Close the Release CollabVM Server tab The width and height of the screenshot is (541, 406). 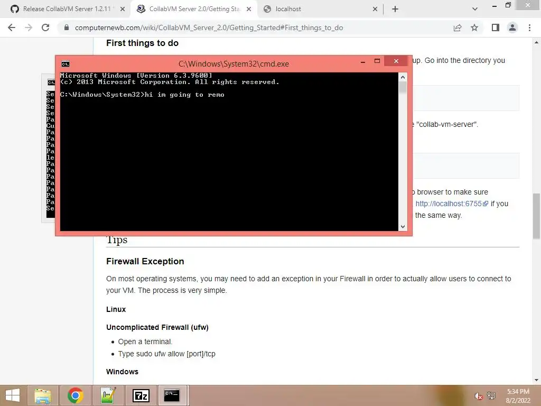[x=123, y=9]
